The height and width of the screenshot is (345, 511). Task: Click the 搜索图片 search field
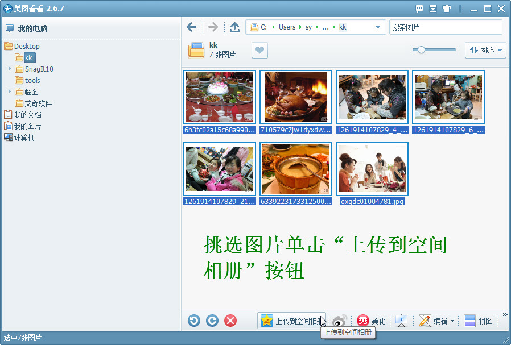[446, 27]
